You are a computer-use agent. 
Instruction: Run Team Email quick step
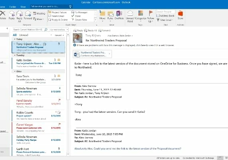pyautogui.click(x=56, y=16)
